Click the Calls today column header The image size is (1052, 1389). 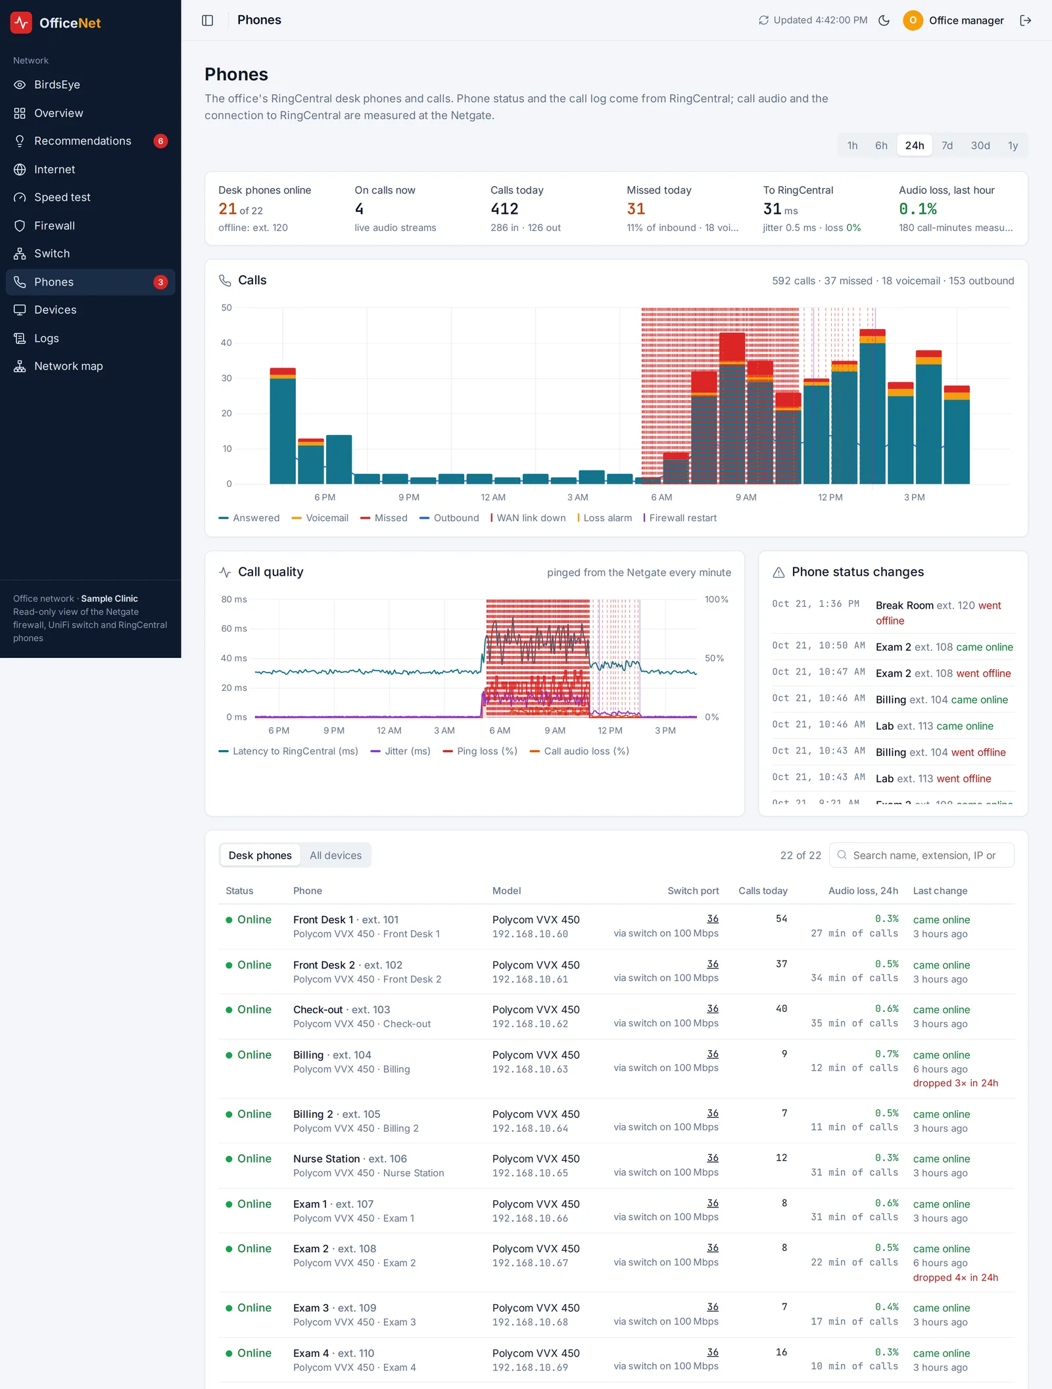[763, 890]
